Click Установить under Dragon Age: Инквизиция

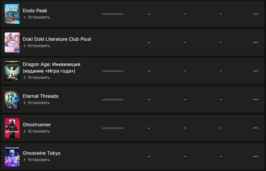(x=39, y=78)
